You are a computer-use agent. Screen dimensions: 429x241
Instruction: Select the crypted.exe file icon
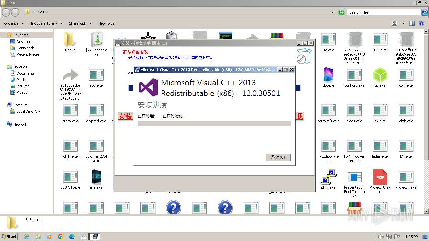pyautogui.click(x=96, y=110)
